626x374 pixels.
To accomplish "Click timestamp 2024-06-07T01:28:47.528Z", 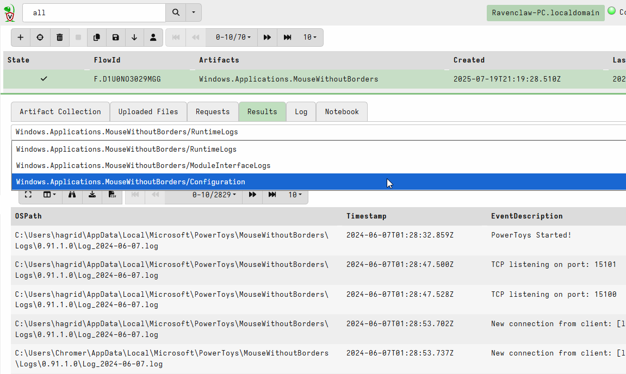I will [x=400, y=295].
